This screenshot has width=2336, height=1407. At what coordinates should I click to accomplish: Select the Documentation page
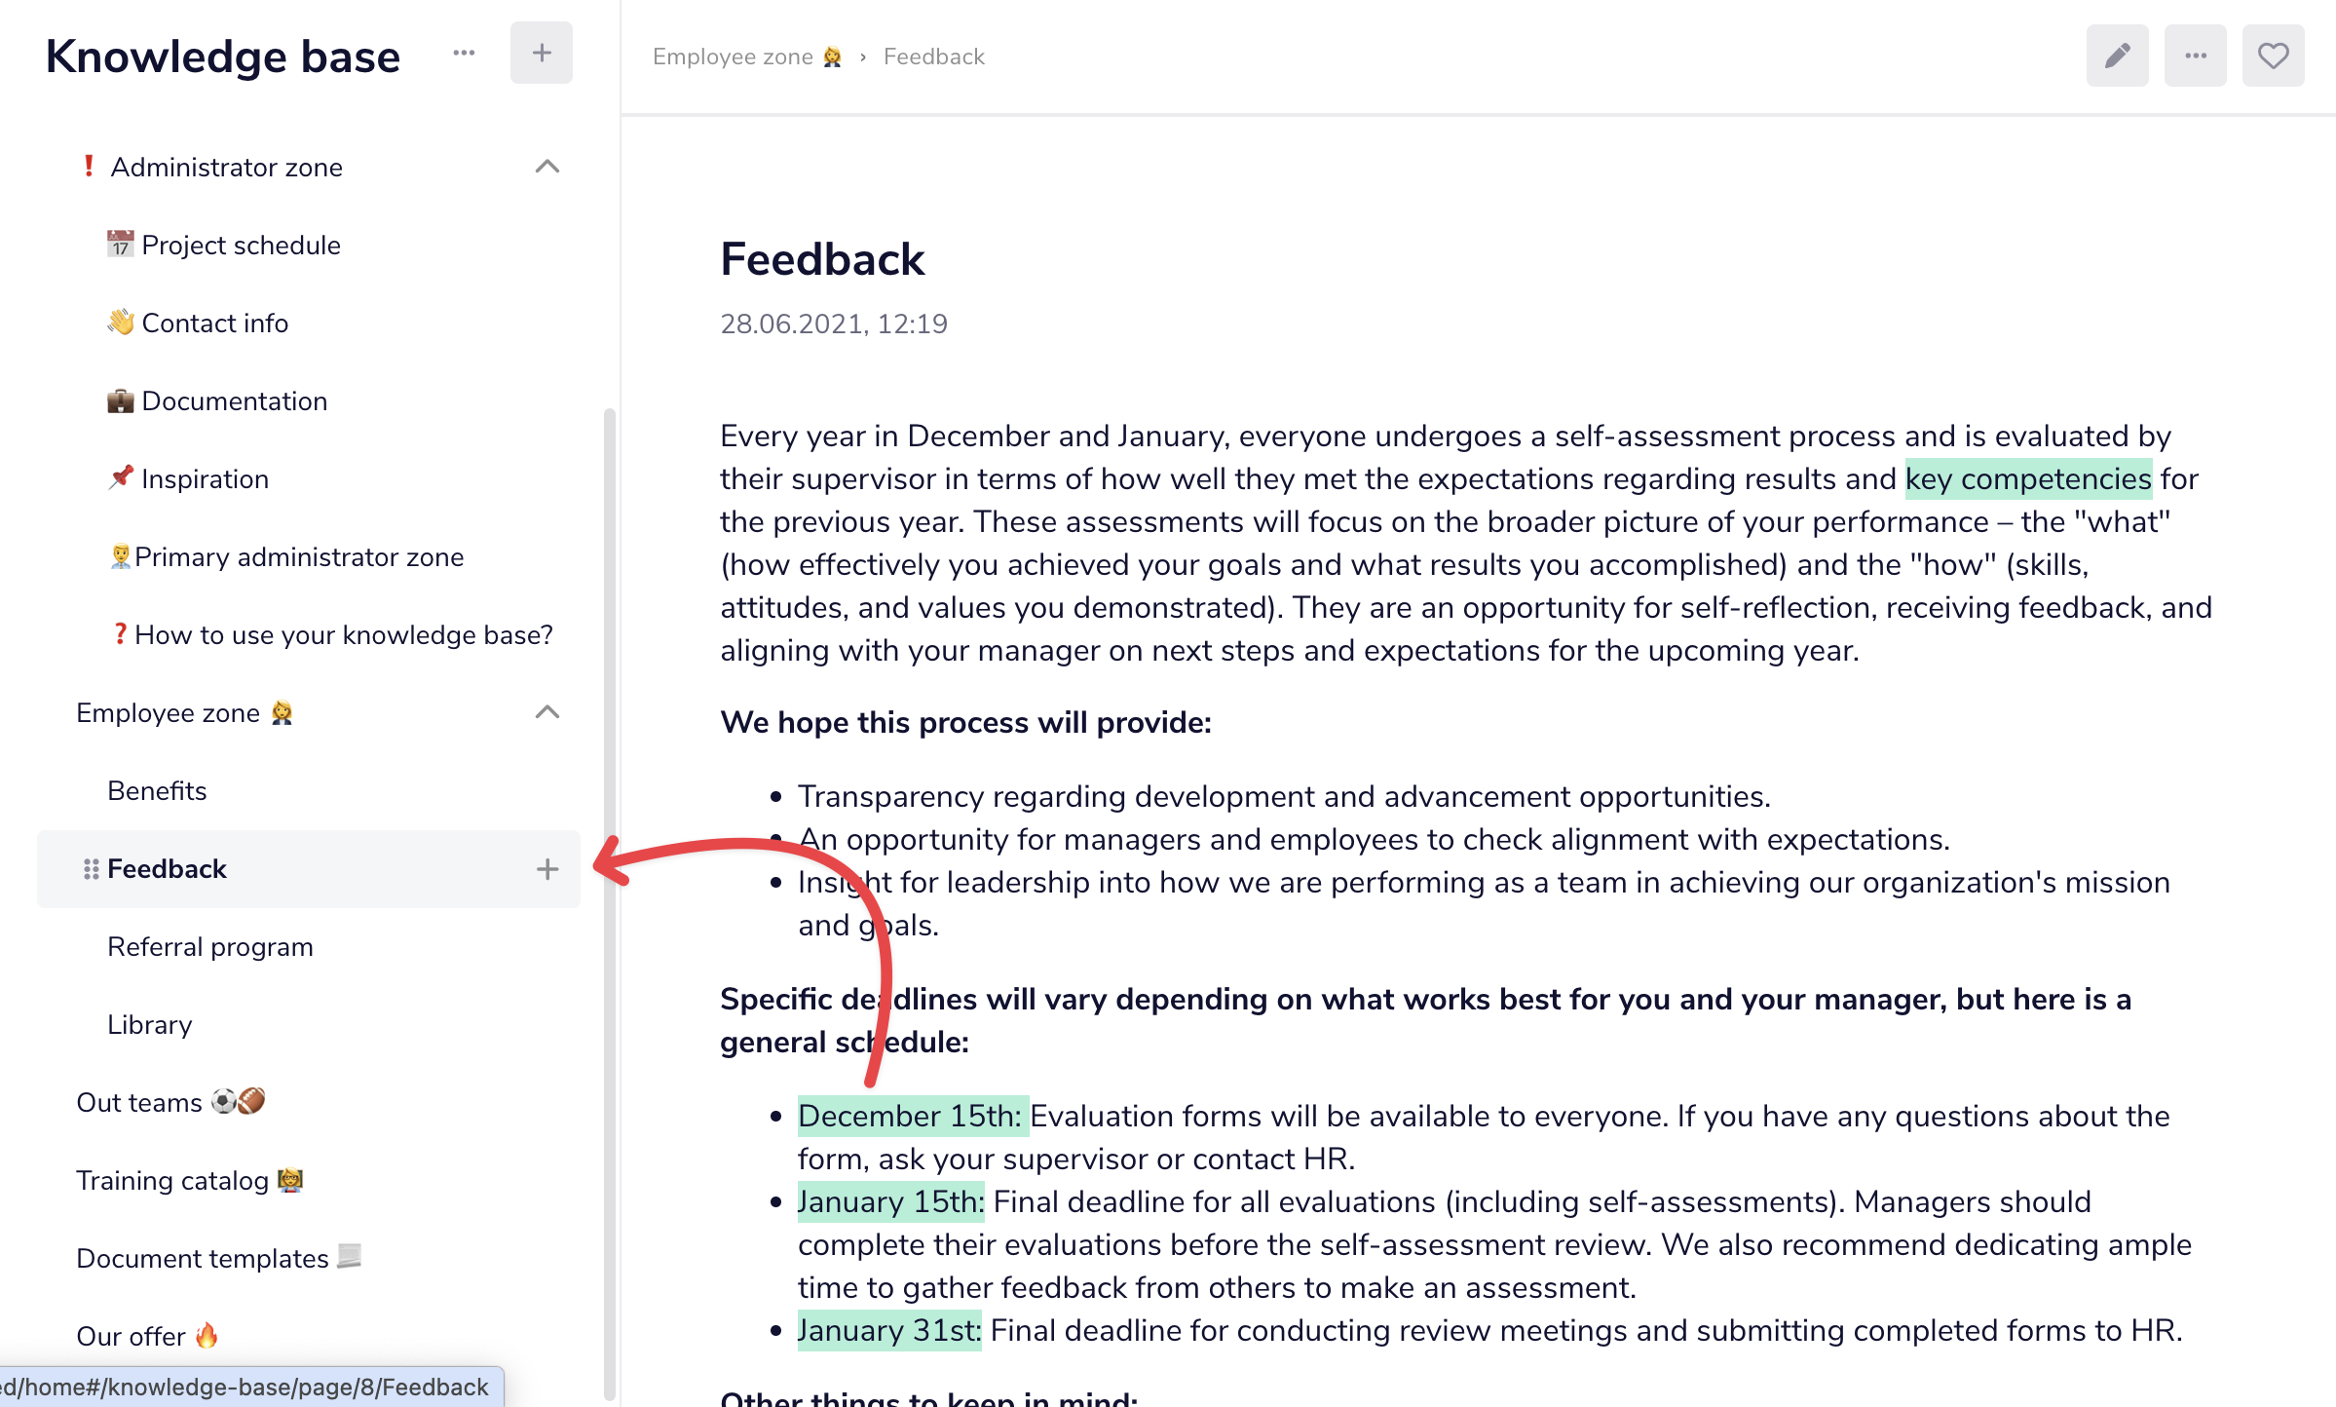click(x=217, y=400)
